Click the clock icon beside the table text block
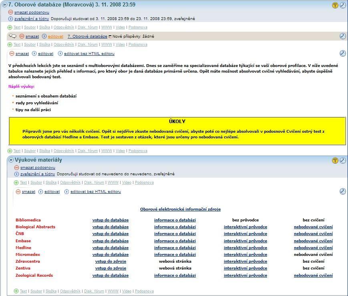The height and width of the screenshot is (296, 348). pyautogui.click(x=343, y=191)
